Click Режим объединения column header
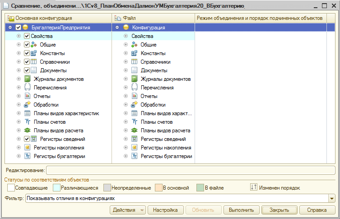 261,18
